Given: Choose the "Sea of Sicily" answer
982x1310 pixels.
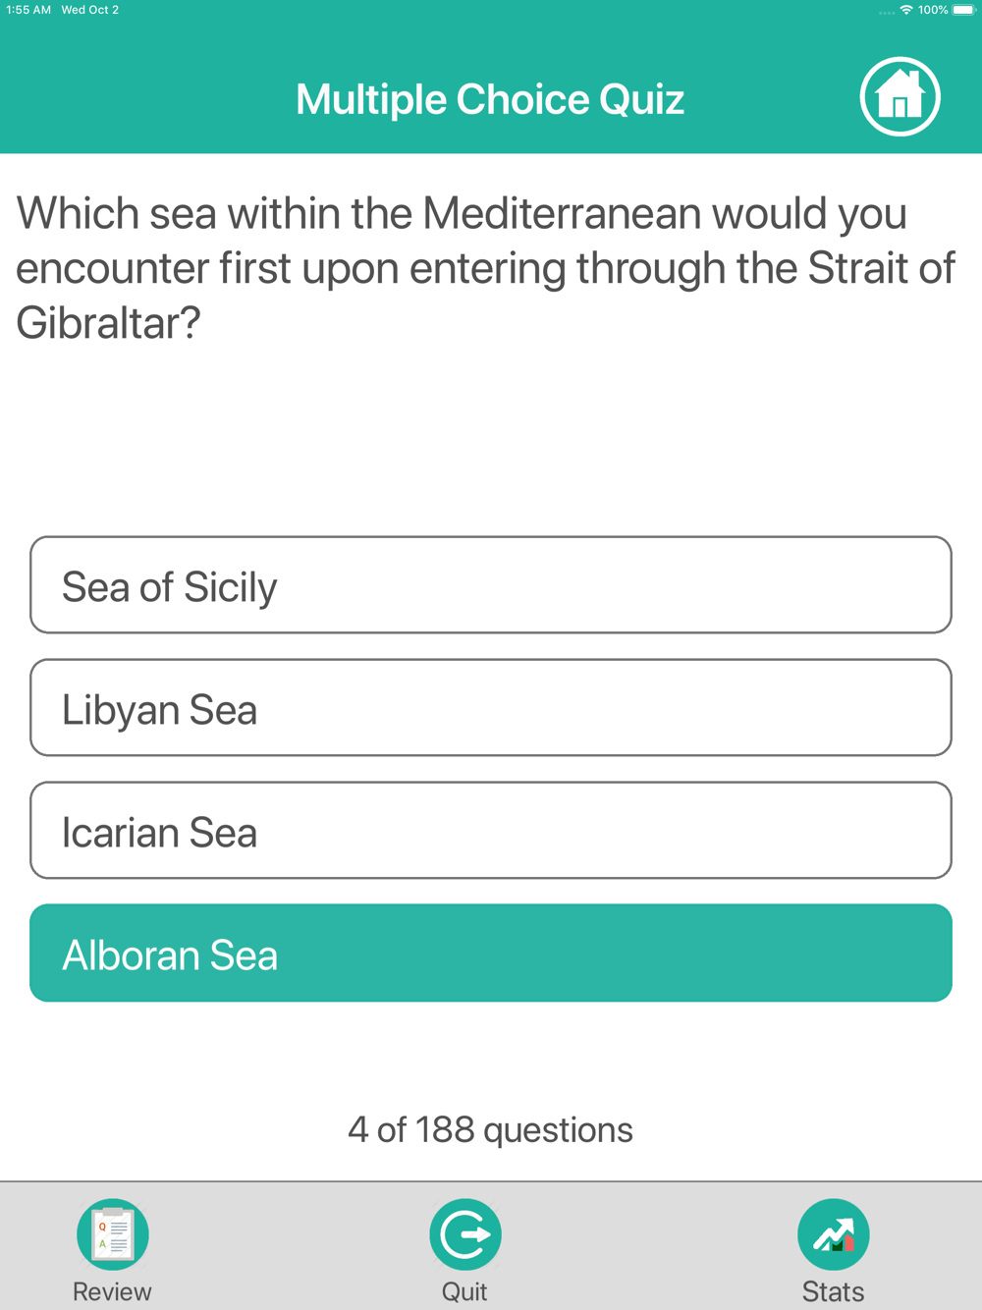Looking at the screenshot, I should point(491,585).
